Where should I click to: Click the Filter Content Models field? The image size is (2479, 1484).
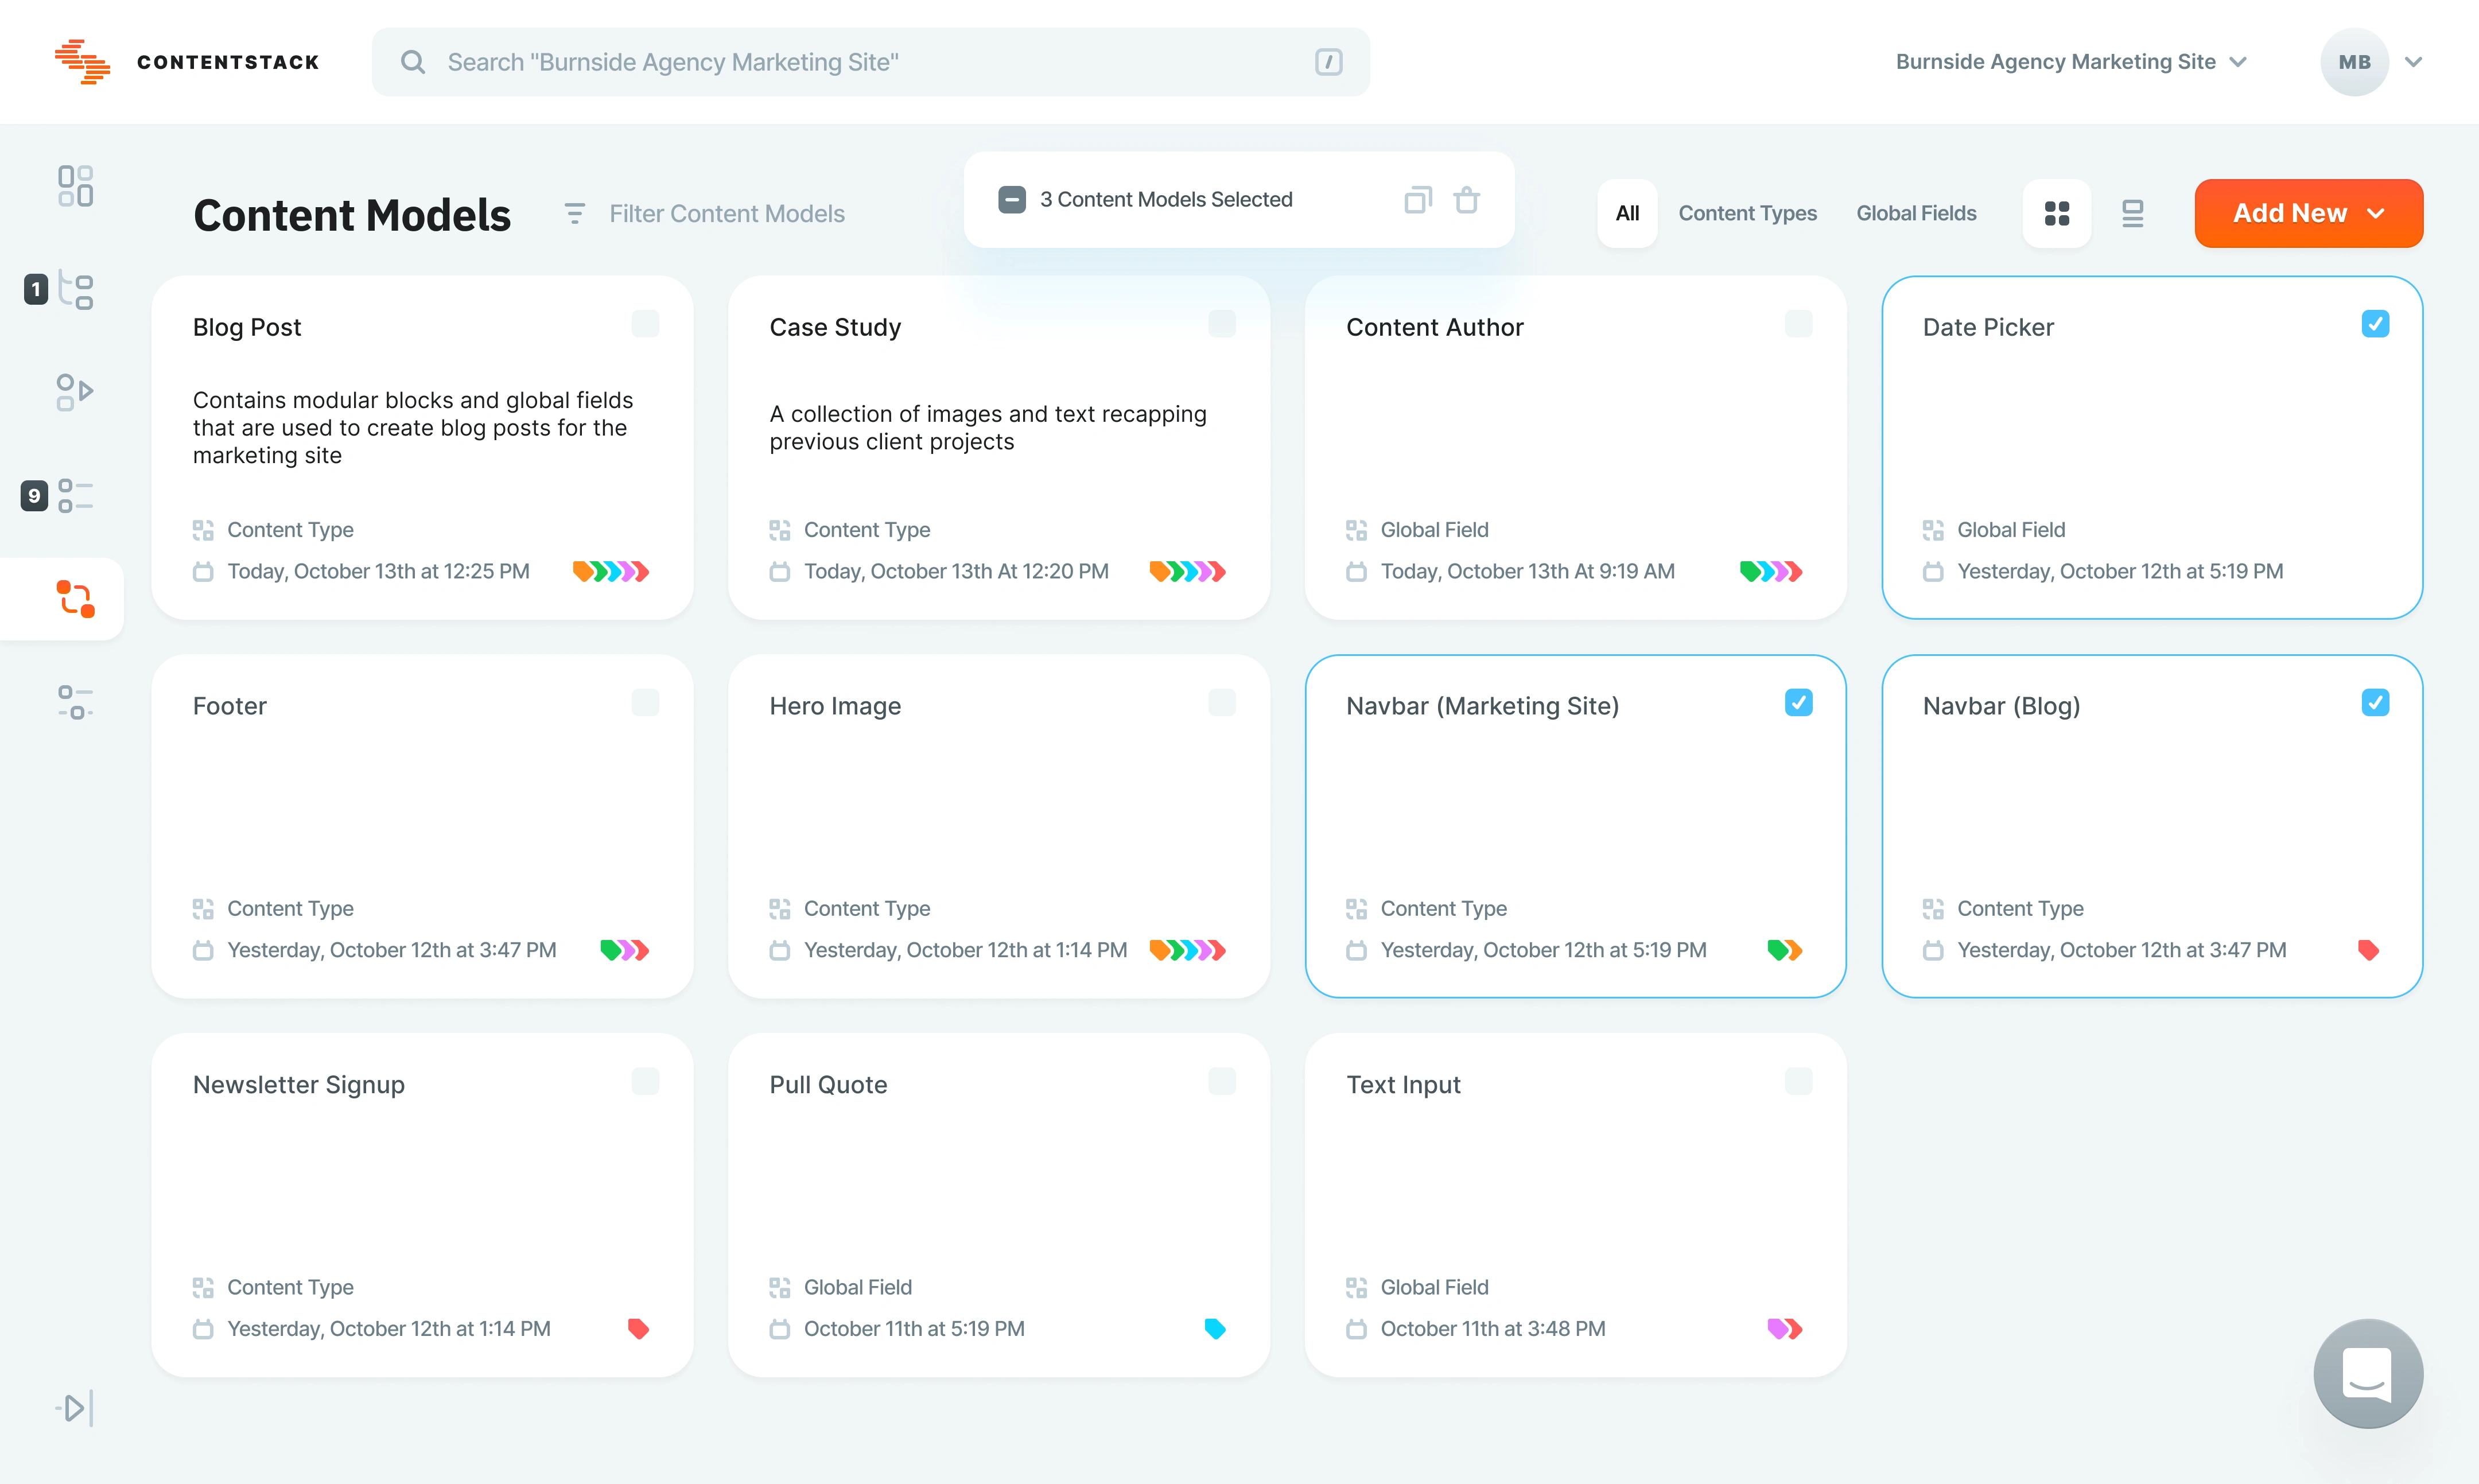(726, 214)
